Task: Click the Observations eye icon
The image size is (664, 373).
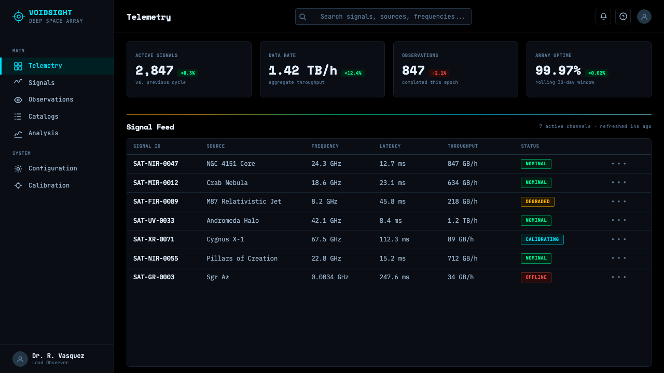Action: pos(18,99)
